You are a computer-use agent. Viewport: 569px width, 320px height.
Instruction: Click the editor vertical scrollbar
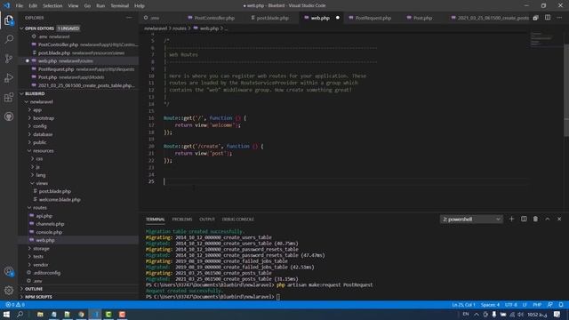coord(566,91)
